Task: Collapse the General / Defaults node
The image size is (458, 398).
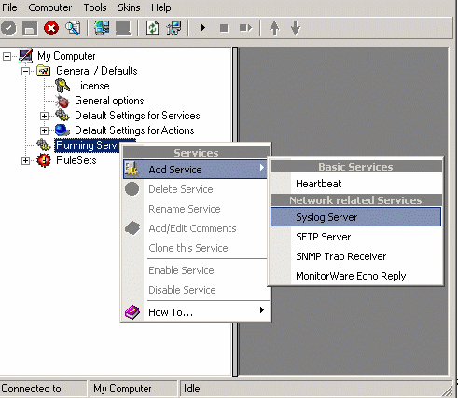Action: point(25,72)
